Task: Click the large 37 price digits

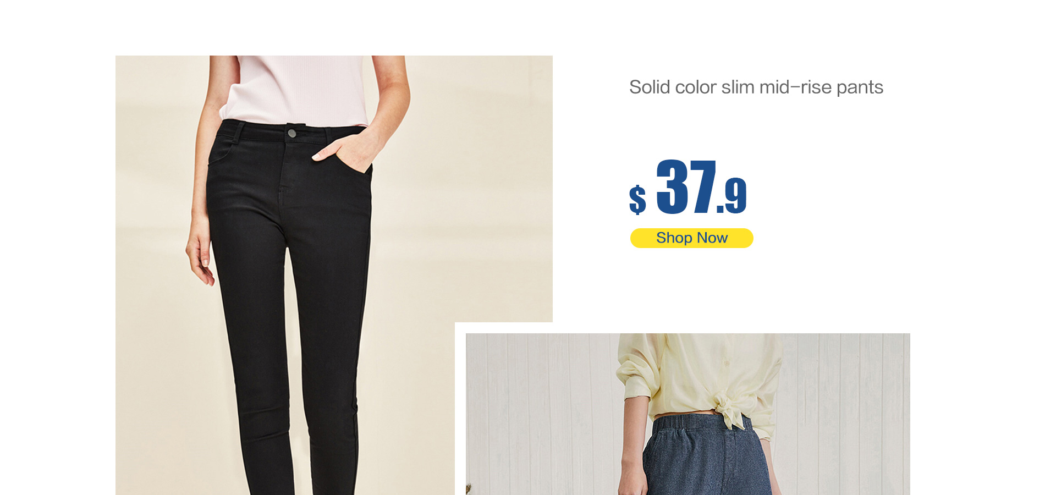Action: click(x=686, y=187)
